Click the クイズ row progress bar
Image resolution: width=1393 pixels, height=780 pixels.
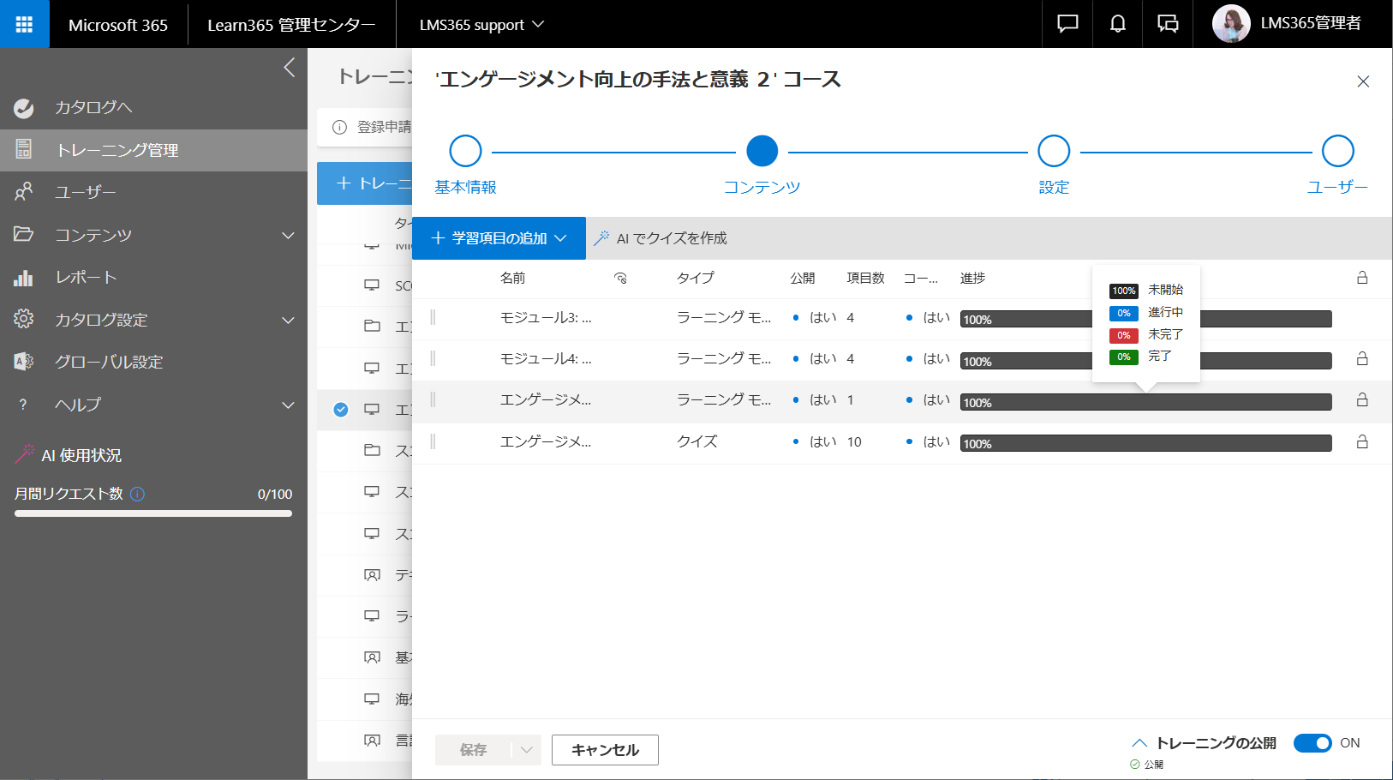coord(1146,443)
